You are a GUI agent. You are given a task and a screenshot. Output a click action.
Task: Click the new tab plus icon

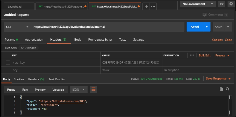[x=146, y=6]
